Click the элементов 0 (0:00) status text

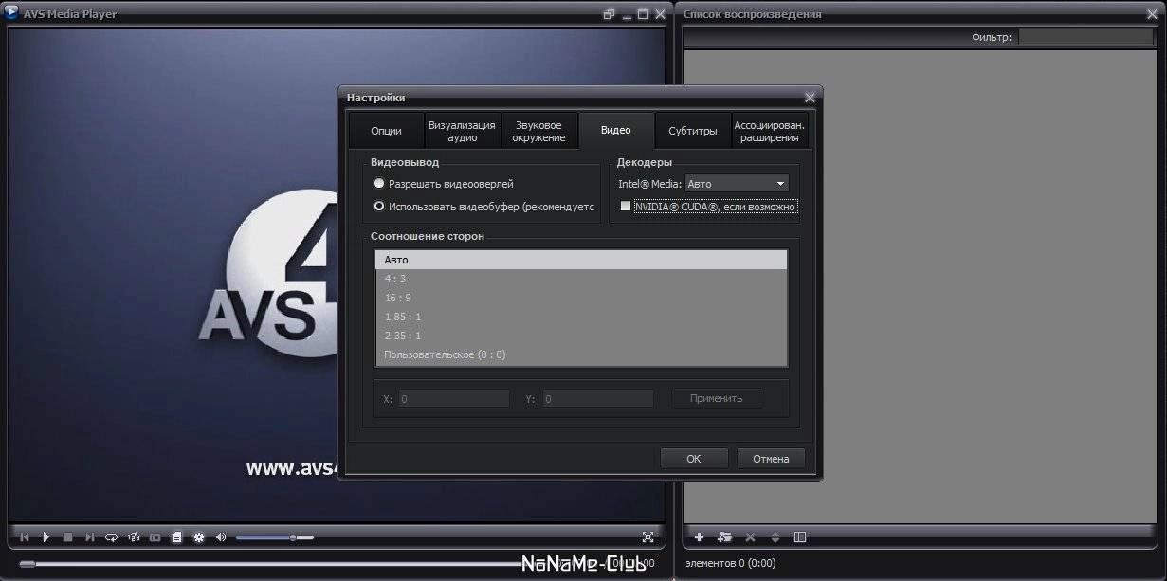click(730, 563)
